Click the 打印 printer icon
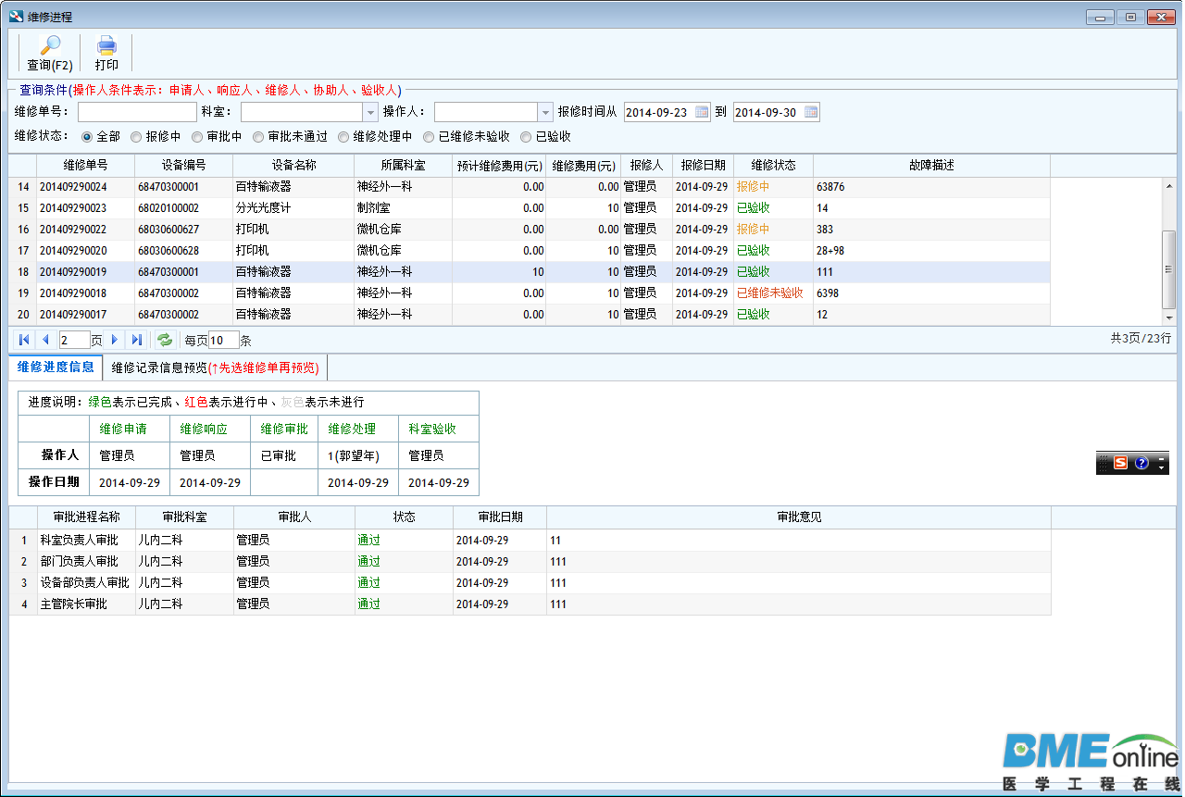The height and width of the screenshot is (797, 1185). tap(106, 46)
